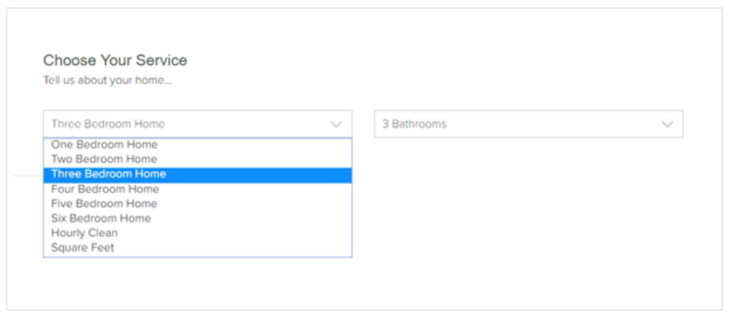Click the chevron arrow on bedroom dropdown
Screen dimensions: 740x323
pos(336,125)
